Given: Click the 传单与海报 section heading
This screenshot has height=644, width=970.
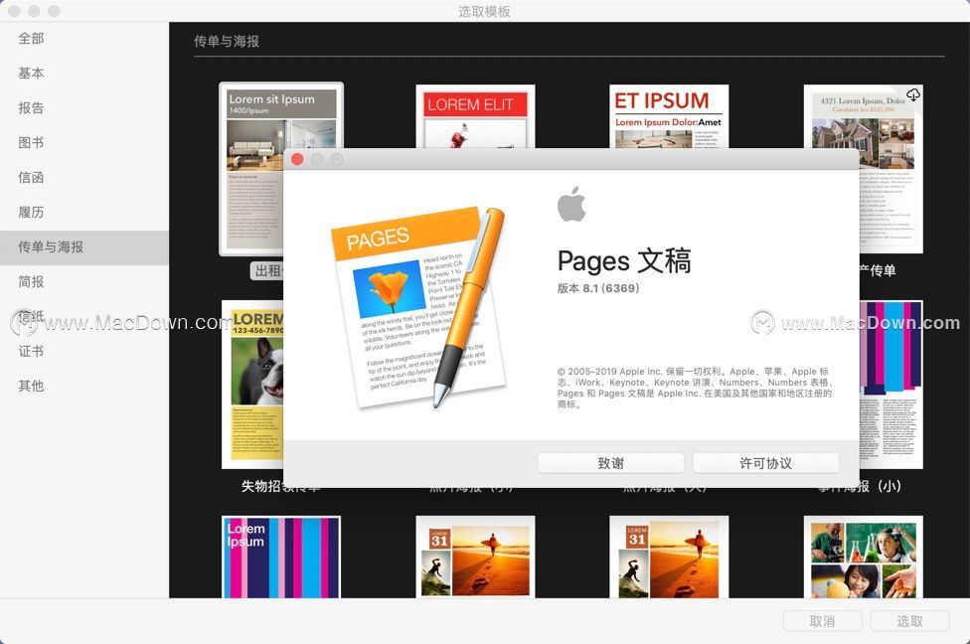Looking at the screenshot, I should [227, 42].
